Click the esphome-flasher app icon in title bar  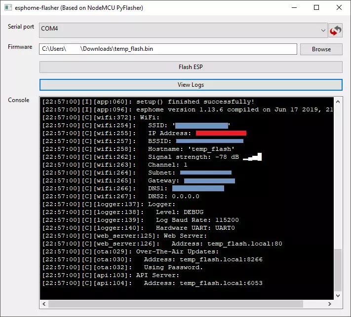[8, 8]
